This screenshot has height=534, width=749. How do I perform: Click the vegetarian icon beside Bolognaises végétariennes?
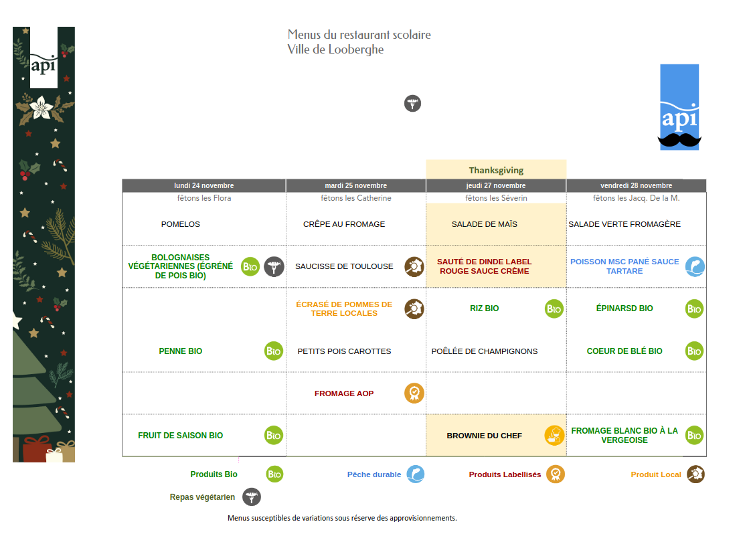(274, 266)
